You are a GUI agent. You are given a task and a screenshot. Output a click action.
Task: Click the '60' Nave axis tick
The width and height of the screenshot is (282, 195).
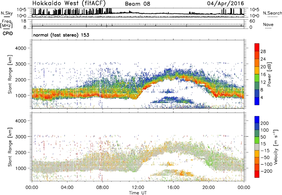252,21
